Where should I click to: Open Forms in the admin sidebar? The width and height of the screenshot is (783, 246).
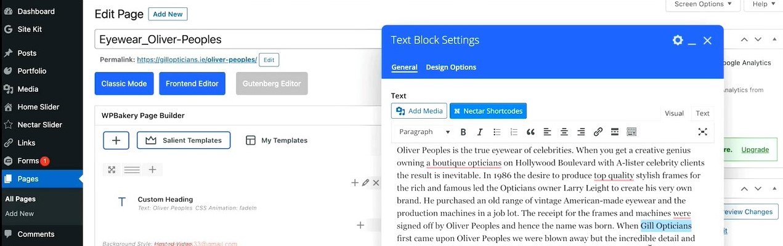[x=28, y=161]
